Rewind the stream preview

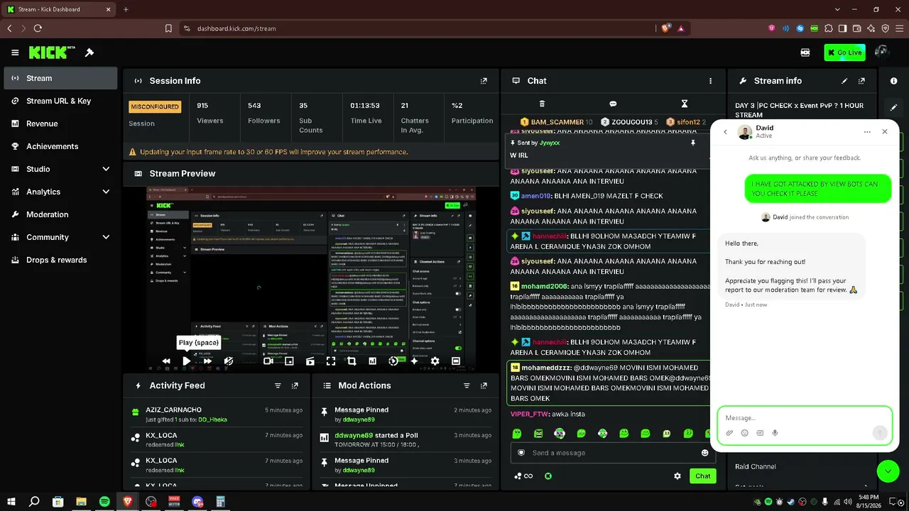(165, 361)
